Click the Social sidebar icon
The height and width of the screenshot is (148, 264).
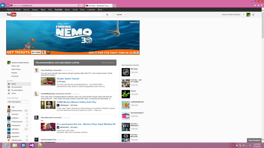(9, 93)
